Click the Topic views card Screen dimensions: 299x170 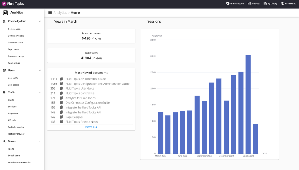[x=91, y=56]
